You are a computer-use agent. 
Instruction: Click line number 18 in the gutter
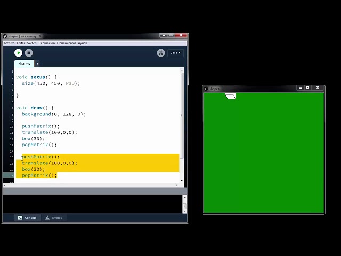coord(12,175)
